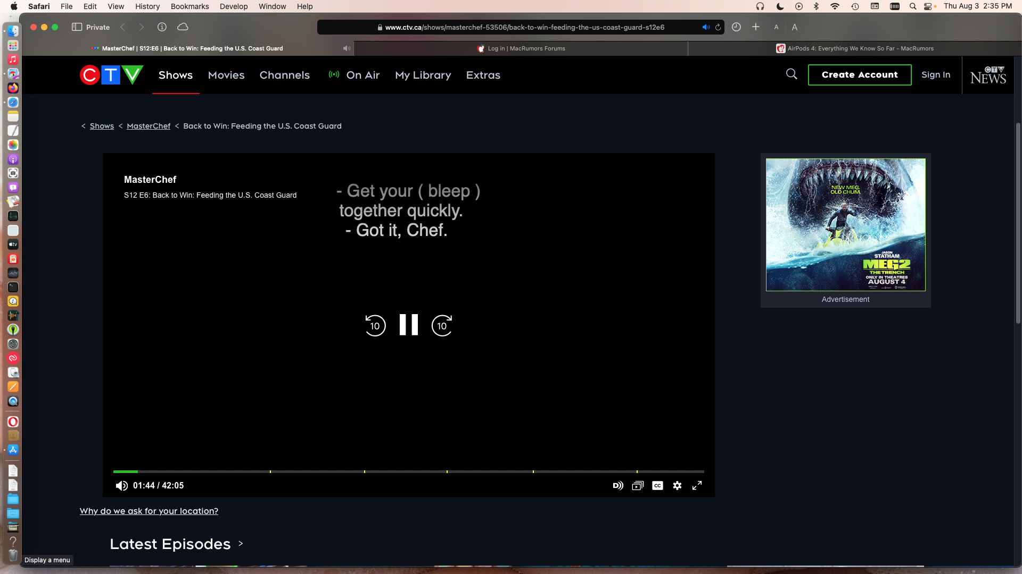1022x574 pixels.
Task: Open the Movies navigation tab
Action: click(226, 75)
